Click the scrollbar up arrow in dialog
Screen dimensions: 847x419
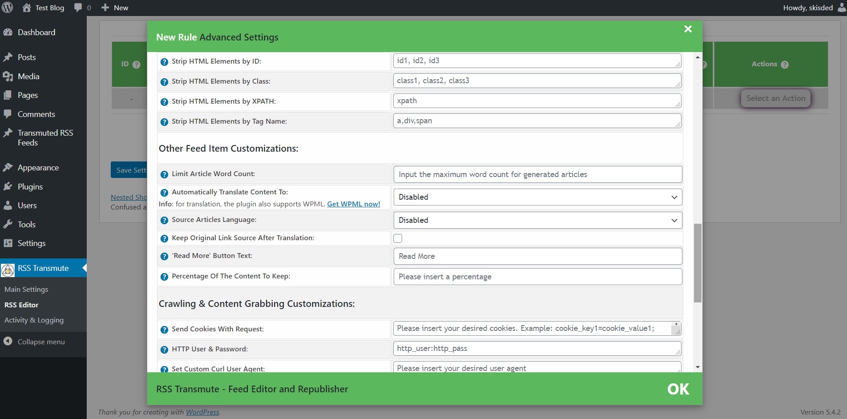pos(698,57)
